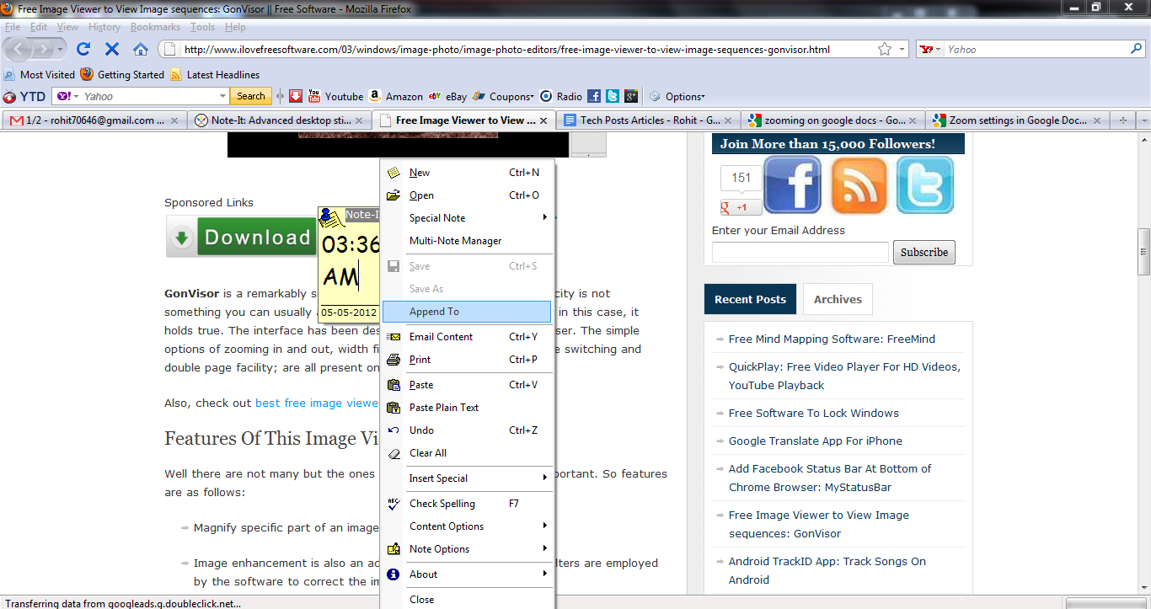Expand the Content Options submenu

coord(468,526)
